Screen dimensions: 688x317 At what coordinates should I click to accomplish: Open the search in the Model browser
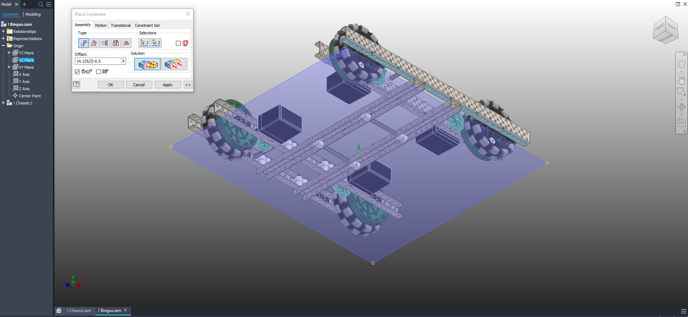(41, 4)
